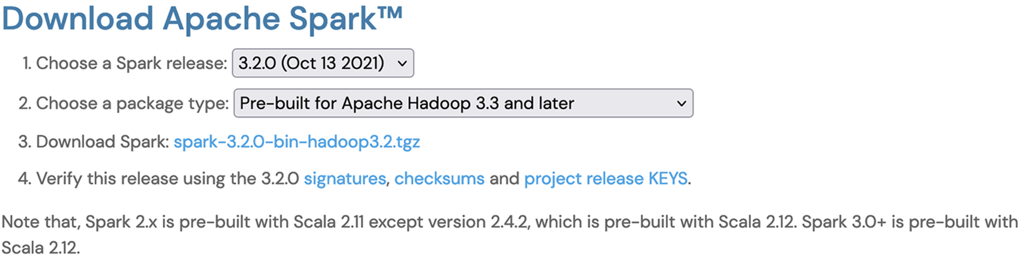Follow the project release KEYS link

(605, 179)
